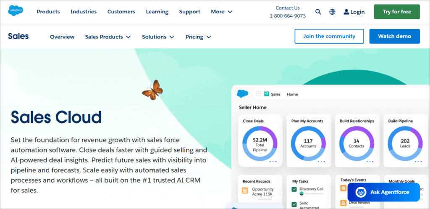Screen dimensions: 430x209
Task: Click the Sales section title
Action: 18,36
